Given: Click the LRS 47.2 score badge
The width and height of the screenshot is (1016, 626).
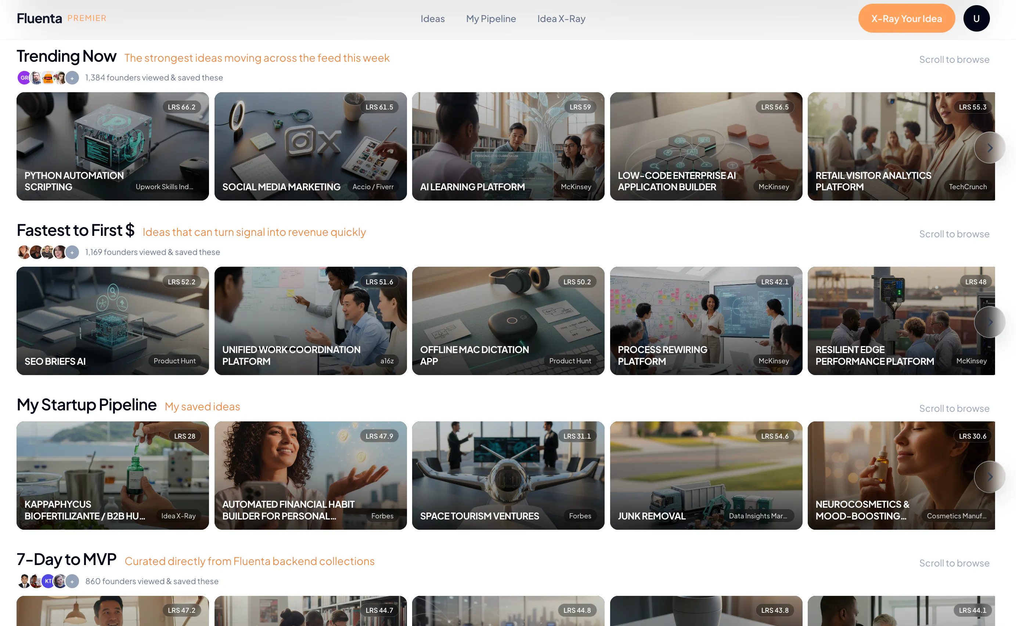Looking at the screenshot, I should coord(182,610).
